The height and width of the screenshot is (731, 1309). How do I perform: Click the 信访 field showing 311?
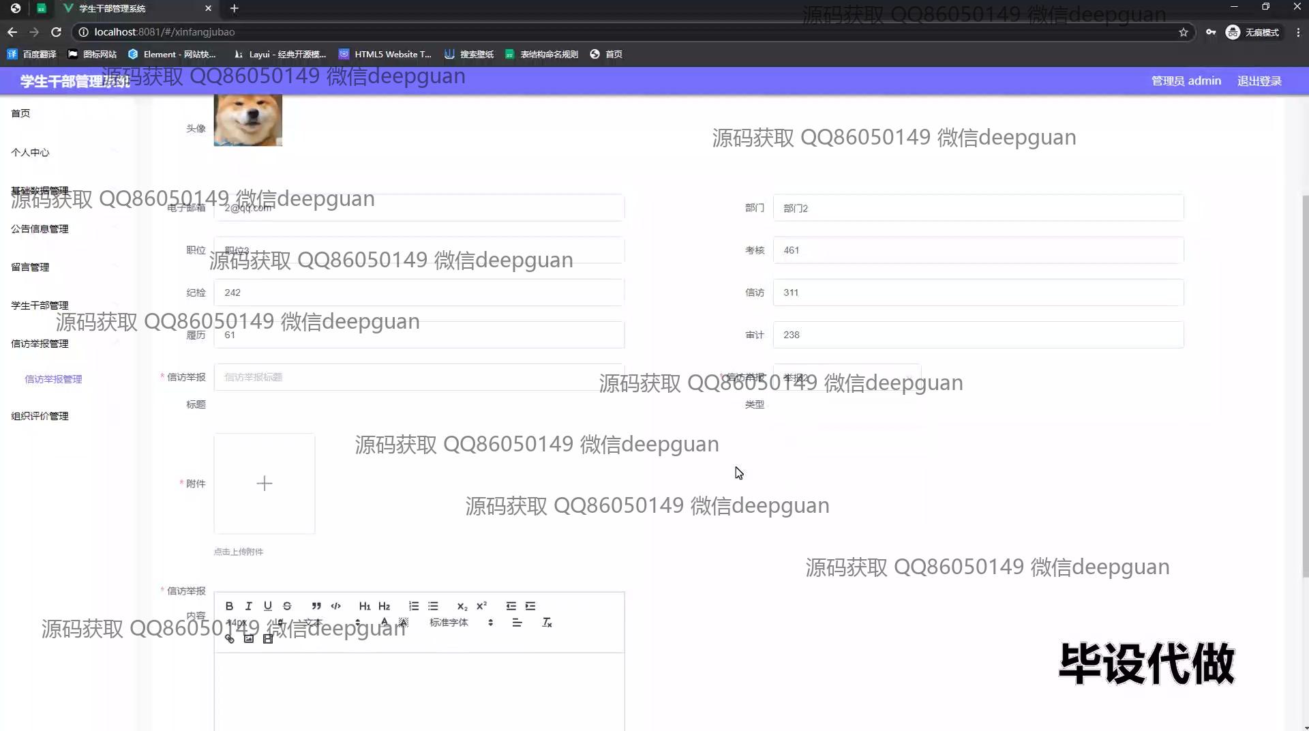click(978, 293)
